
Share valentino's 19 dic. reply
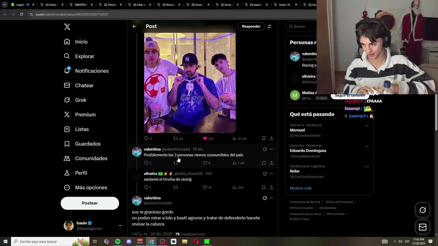point(271,163)
